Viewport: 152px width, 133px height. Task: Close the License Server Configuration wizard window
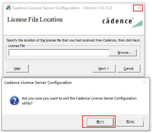click(139, 8)
